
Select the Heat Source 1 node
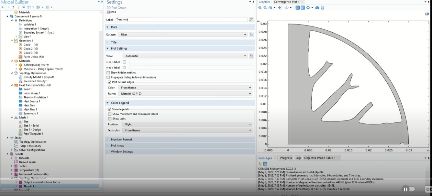pyautogui.click(x=31, y=101)
